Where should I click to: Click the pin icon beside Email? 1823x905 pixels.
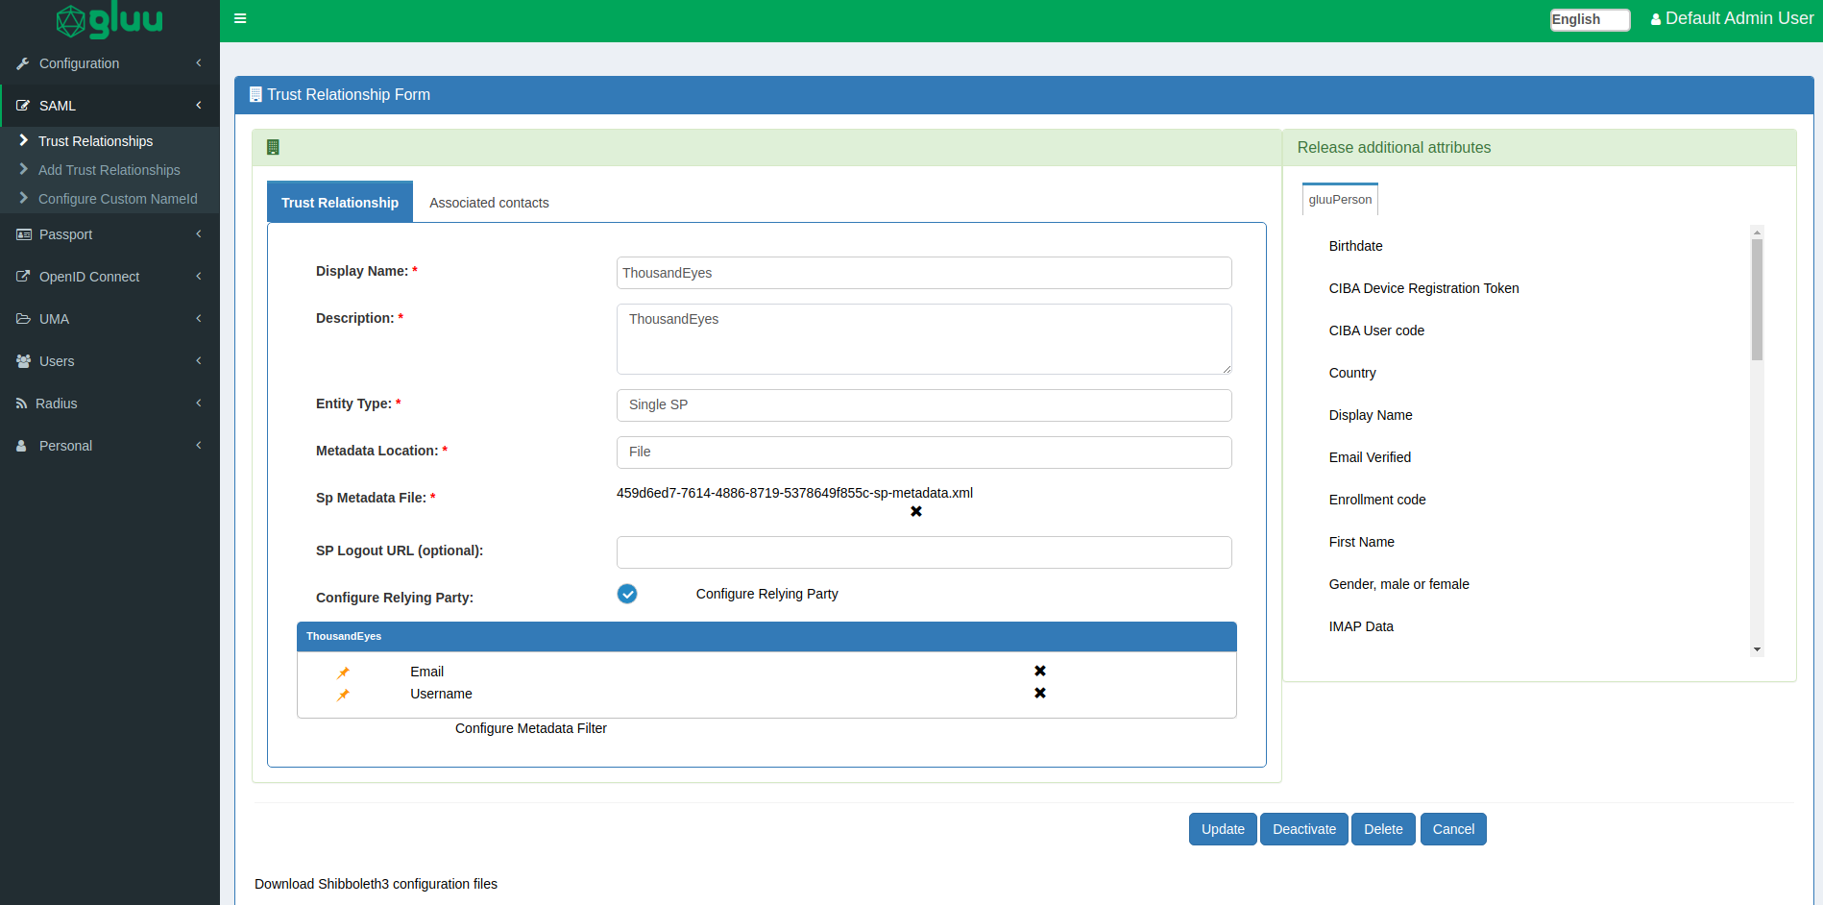point(343,673)
